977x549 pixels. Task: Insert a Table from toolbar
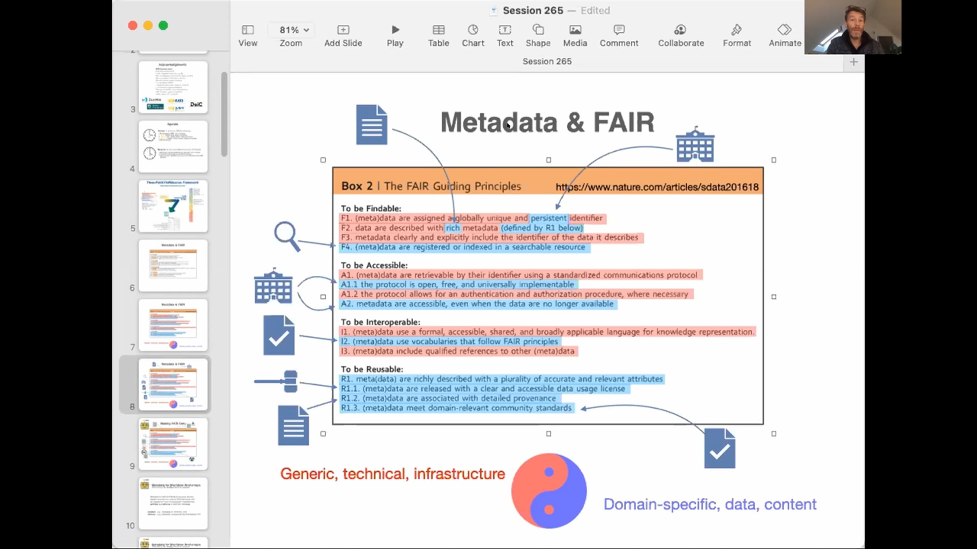pyautogui.click(x=438, y=35)
